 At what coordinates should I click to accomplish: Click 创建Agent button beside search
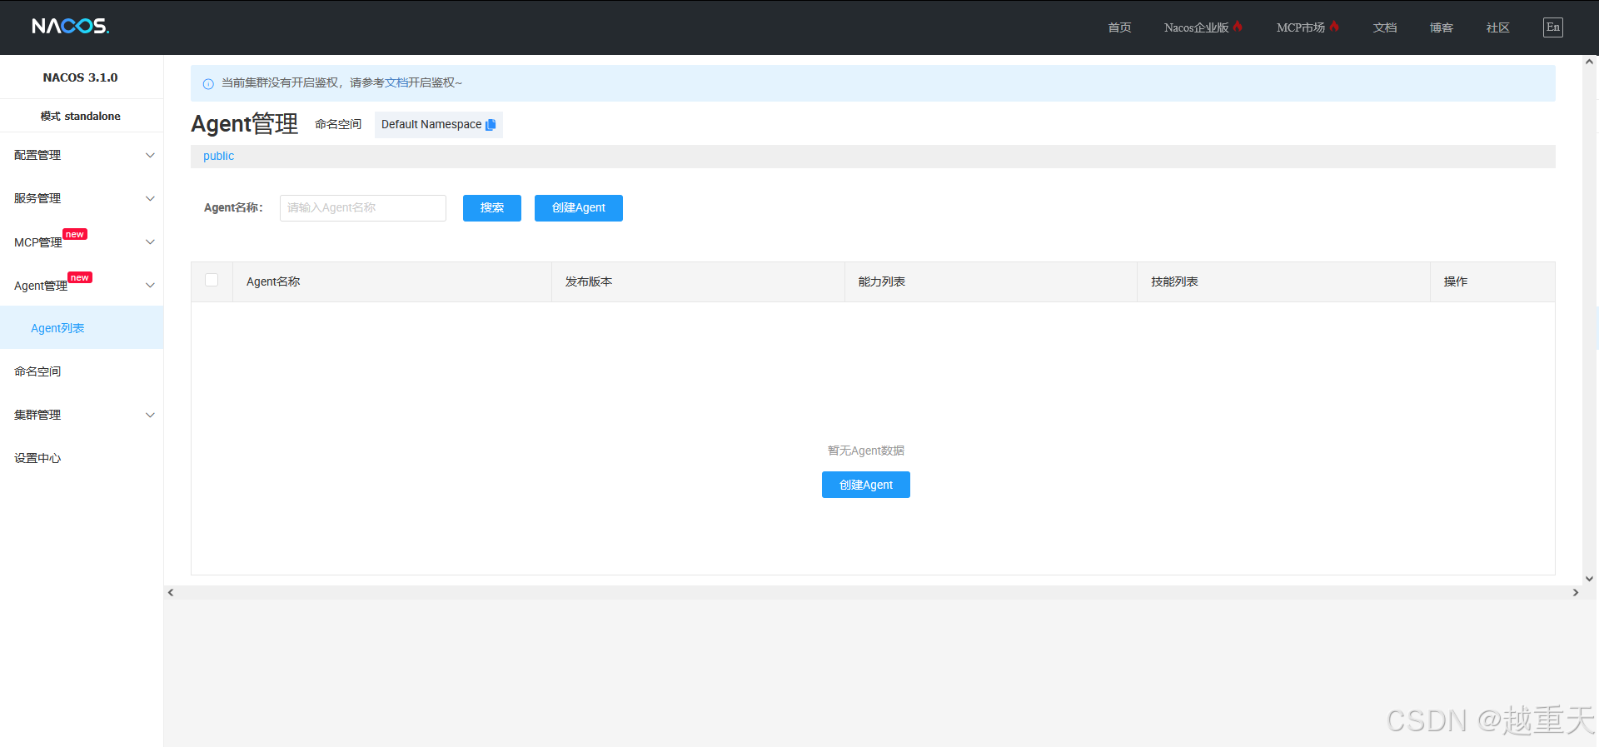[x=579, y=208]
